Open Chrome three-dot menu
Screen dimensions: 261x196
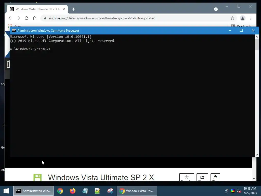point(251,18)
